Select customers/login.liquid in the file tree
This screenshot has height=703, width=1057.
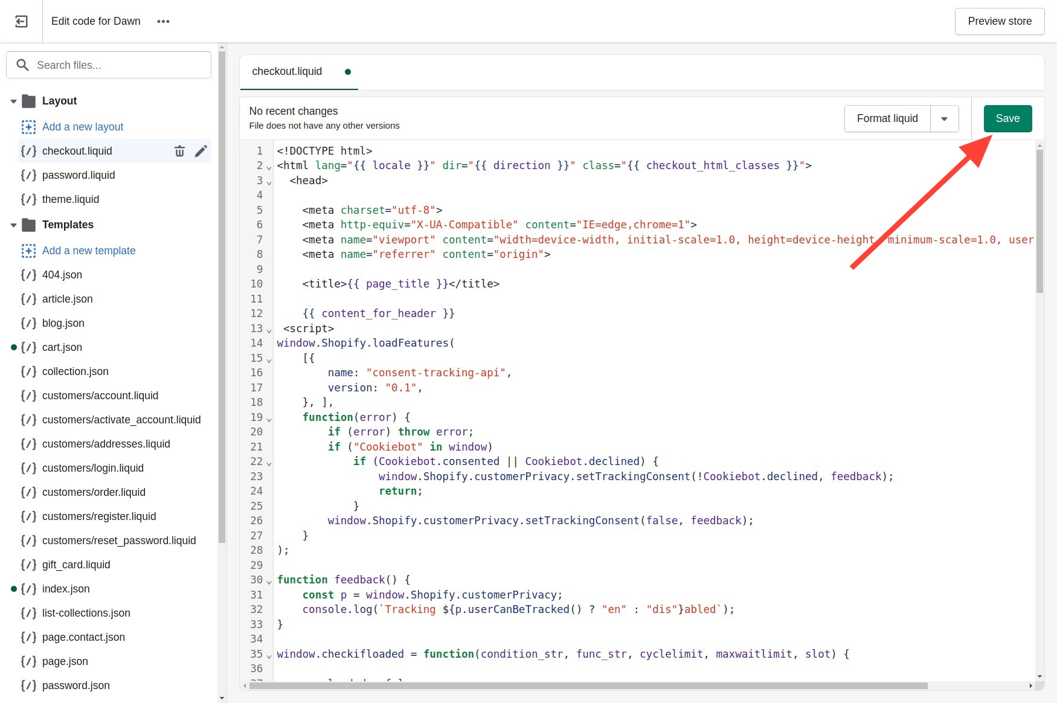coord(92,468)
